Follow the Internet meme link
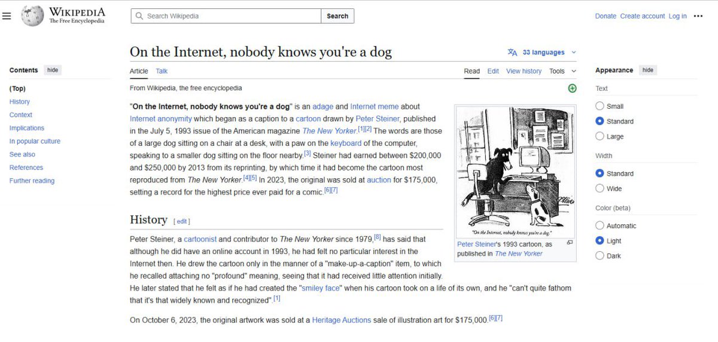 tap(375, 106)
